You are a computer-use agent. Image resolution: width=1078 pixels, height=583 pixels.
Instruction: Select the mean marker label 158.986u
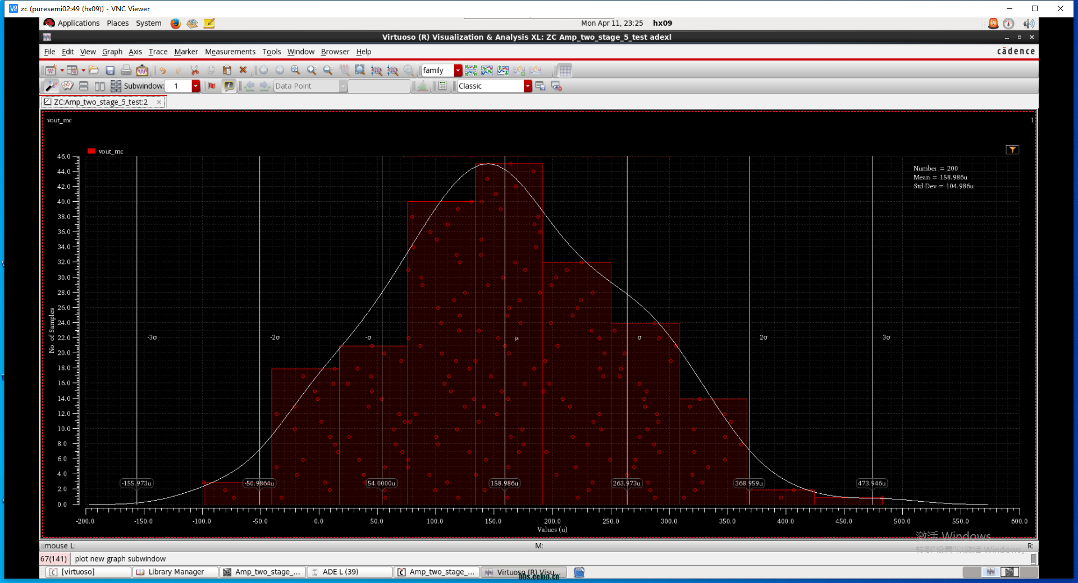[504, 483]
